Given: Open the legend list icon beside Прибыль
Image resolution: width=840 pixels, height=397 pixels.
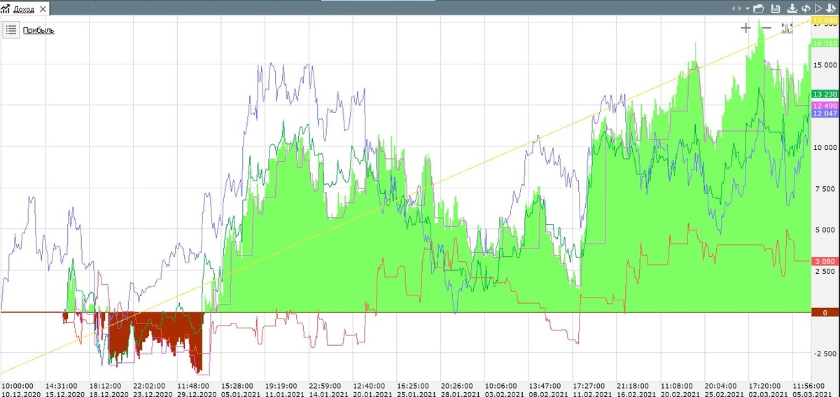Looking at the screenshot, I should 11,30.
